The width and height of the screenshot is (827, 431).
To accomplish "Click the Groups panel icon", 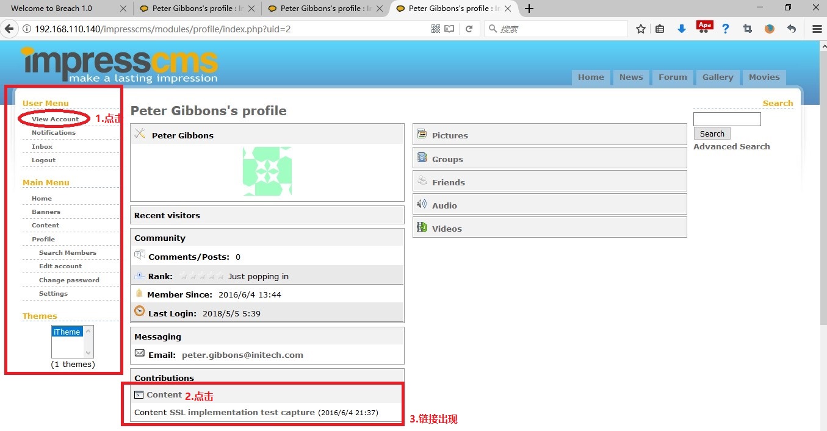I will (422, 158).
